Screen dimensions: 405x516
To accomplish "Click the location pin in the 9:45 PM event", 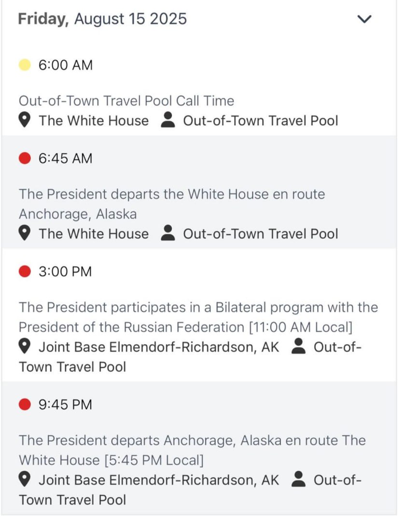I will pyautogui.click(x=25, y=480).
